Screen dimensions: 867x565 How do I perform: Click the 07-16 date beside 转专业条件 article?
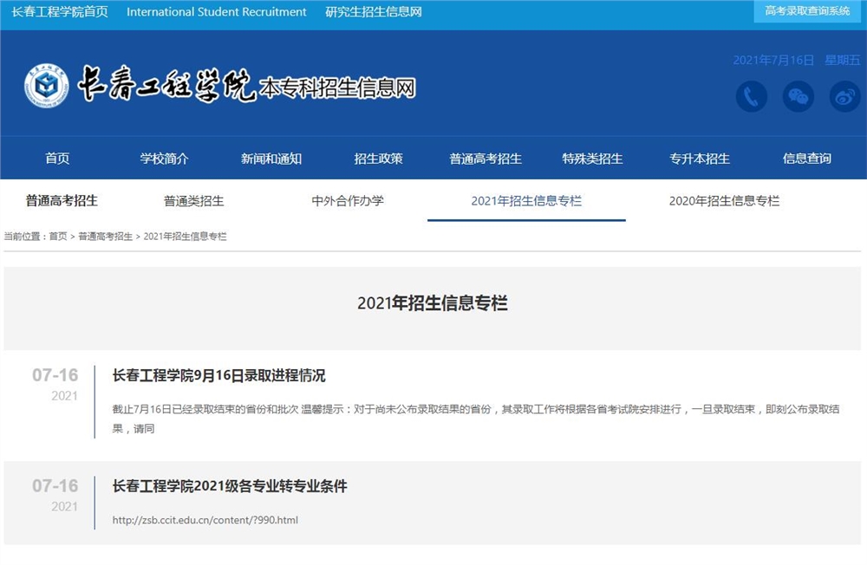pos(55,485)
